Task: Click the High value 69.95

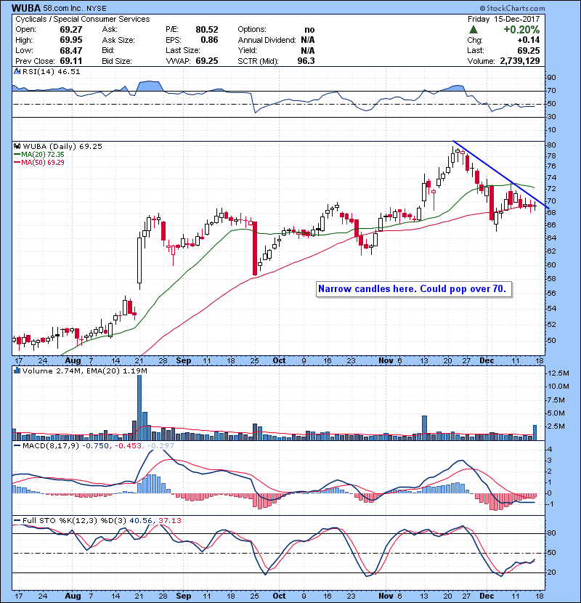Action: (71, 40)
